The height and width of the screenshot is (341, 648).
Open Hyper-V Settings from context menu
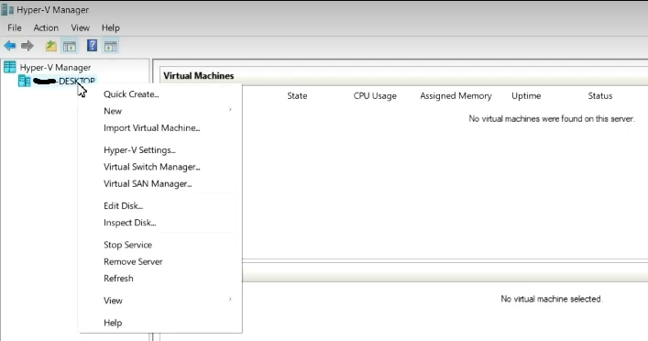[x=139, y=150]
